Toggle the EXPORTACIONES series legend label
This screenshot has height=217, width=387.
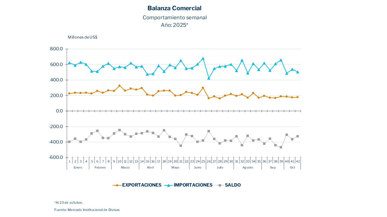coord(141,185)
